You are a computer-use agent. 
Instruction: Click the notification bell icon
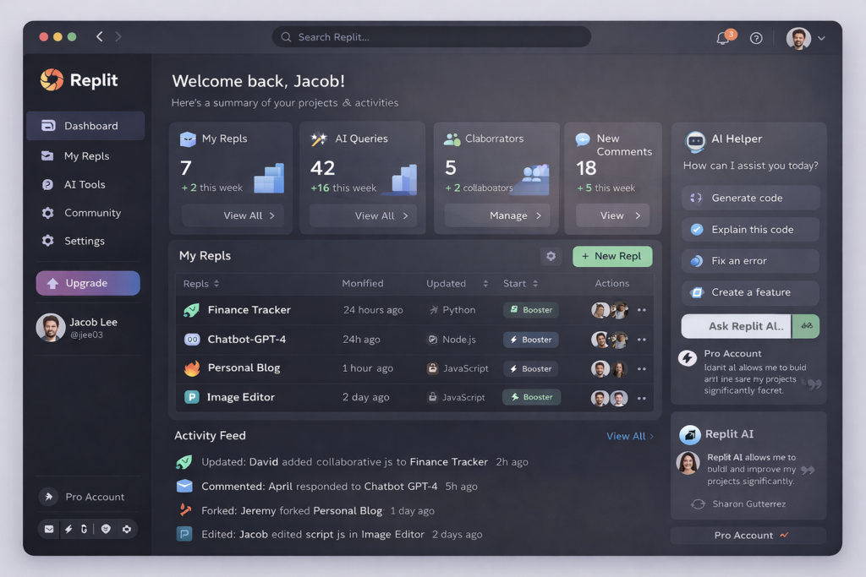723,38
